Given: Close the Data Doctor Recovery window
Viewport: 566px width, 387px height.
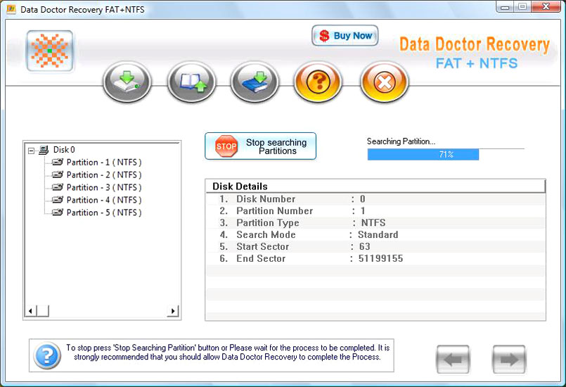Looking at the screenshot, I should pos(546,7).
